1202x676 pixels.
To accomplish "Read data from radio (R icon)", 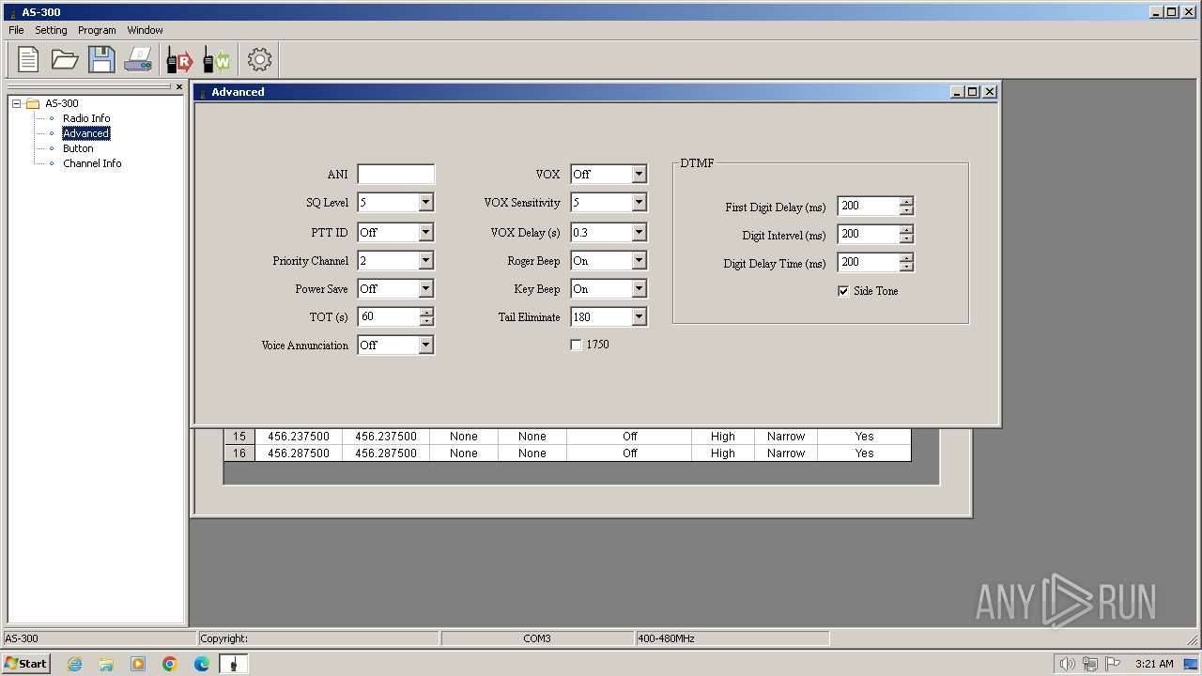I will 179,59.
